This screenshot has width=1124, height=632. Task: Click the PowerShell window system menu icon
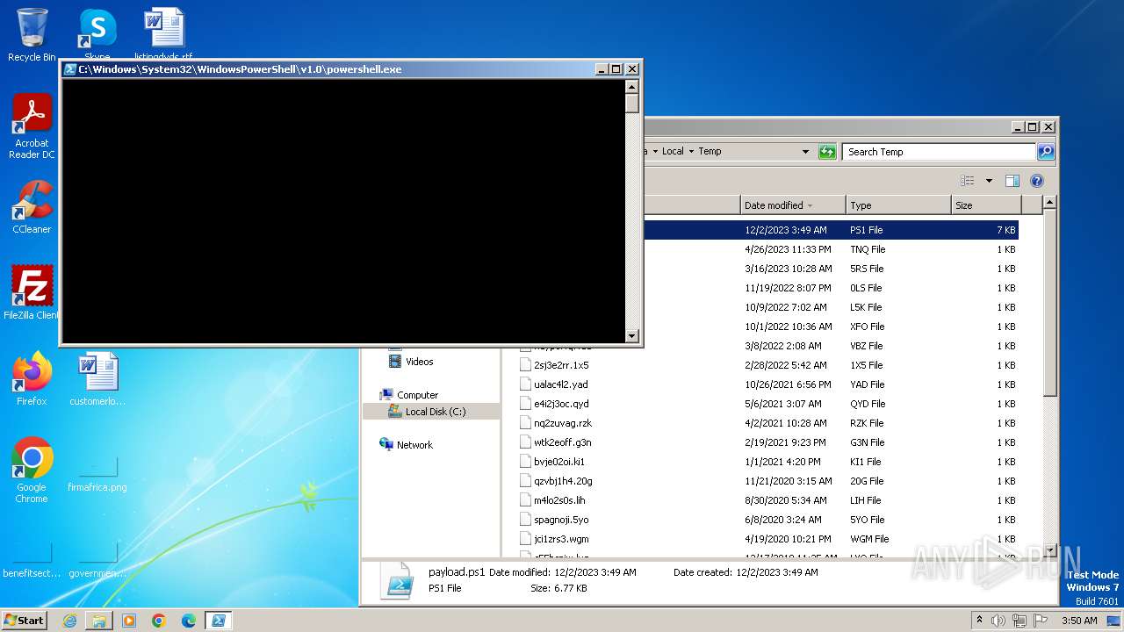coord(70,69)
